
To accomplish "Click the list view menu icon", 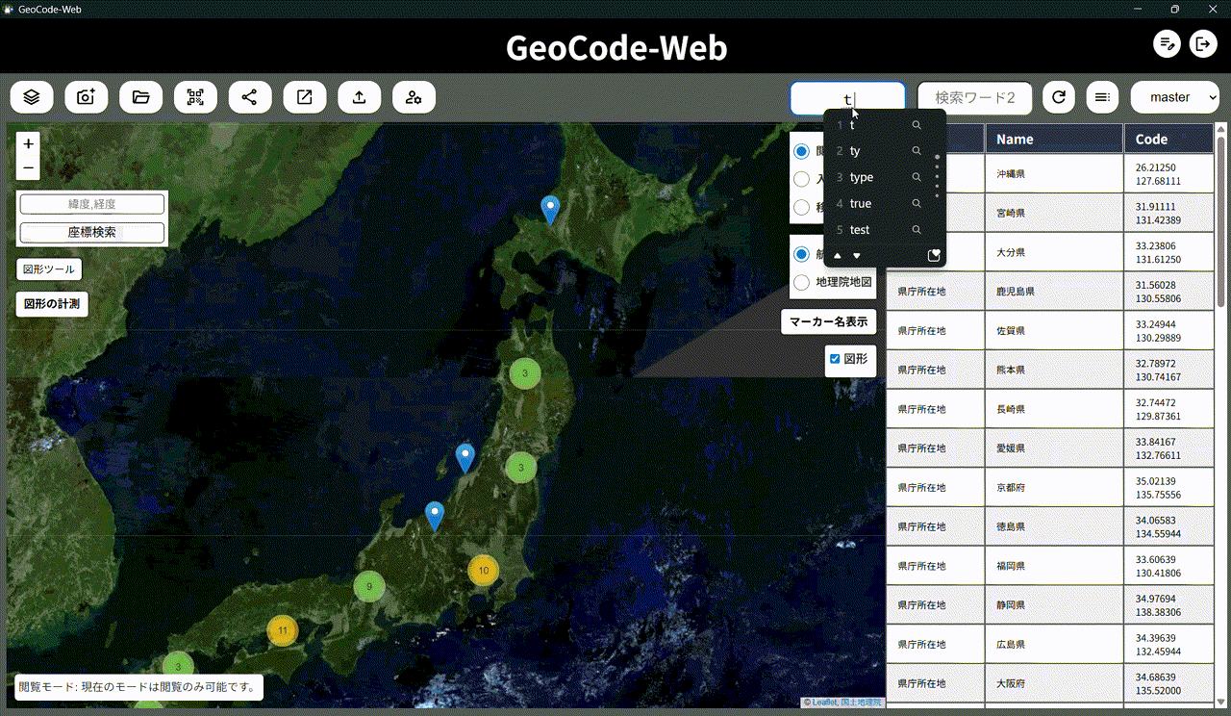I will [x=1102, y=97].
